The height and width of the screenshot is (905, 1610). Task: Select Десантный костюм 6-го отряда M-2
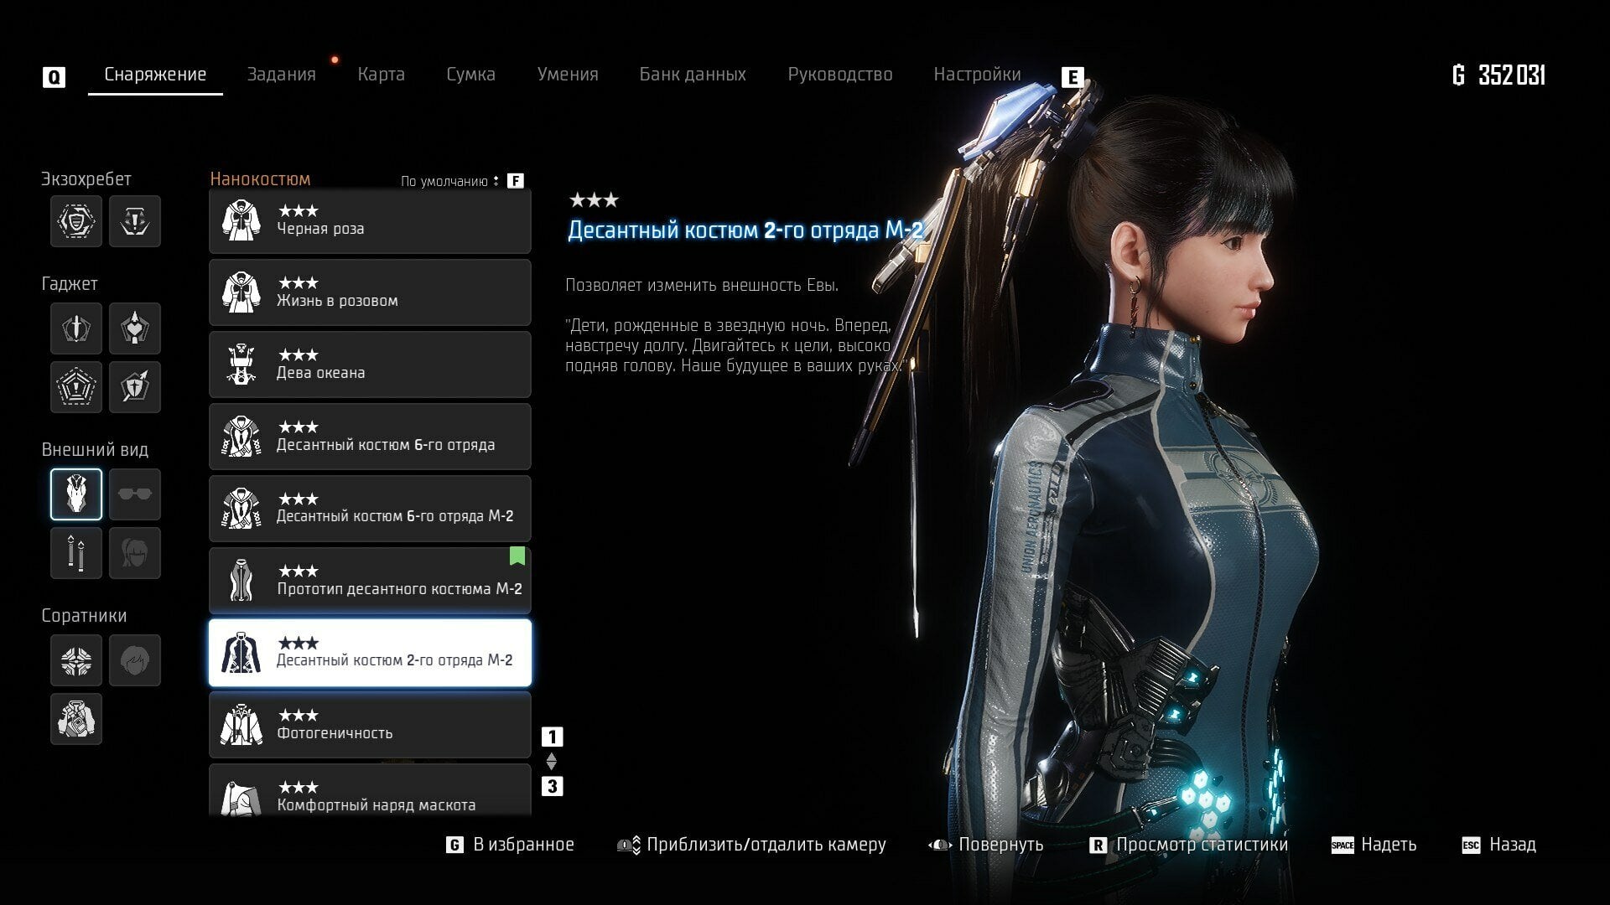(370, 509)
